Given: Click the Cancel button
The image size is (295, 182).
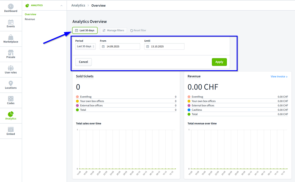Looking at the screenshot, I should [83, 62].
